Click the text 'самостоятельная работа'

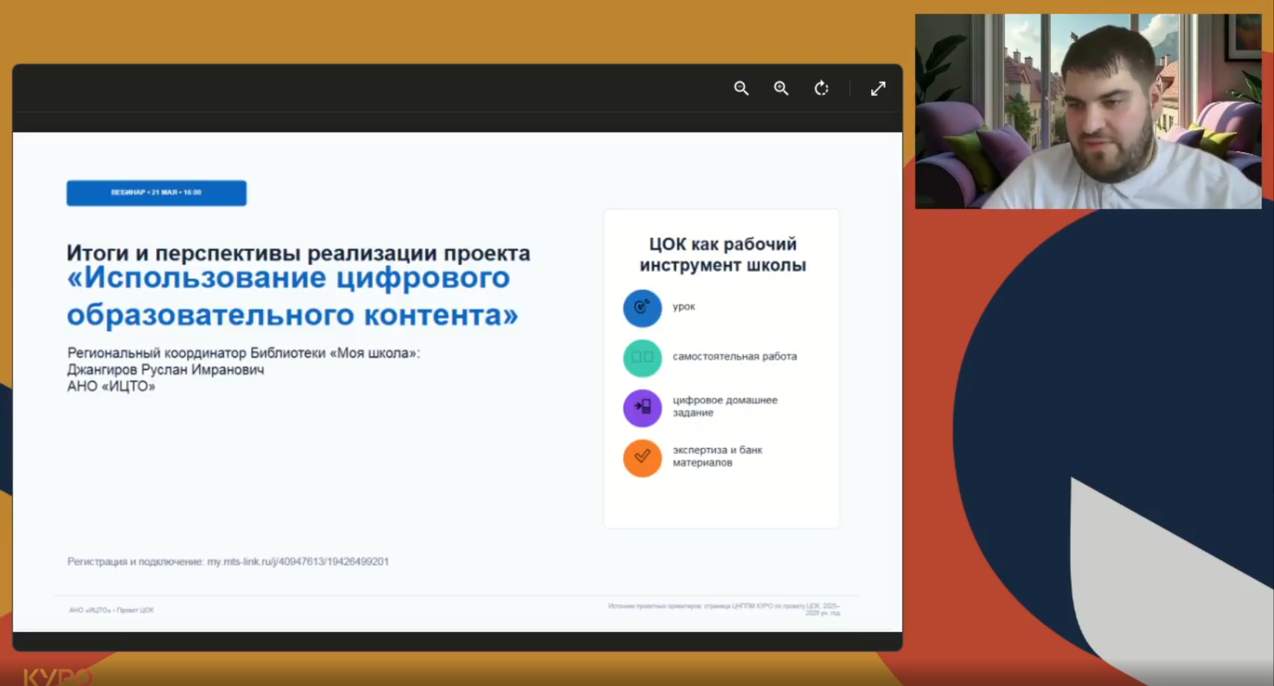(x=734, y=356)
